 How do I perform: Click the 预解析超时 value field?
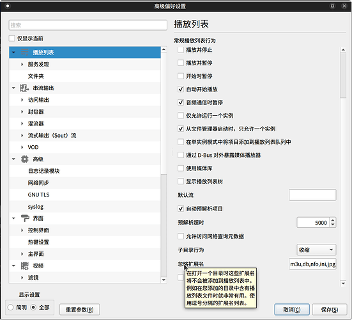pyautogui.click(x=313, y=223)
